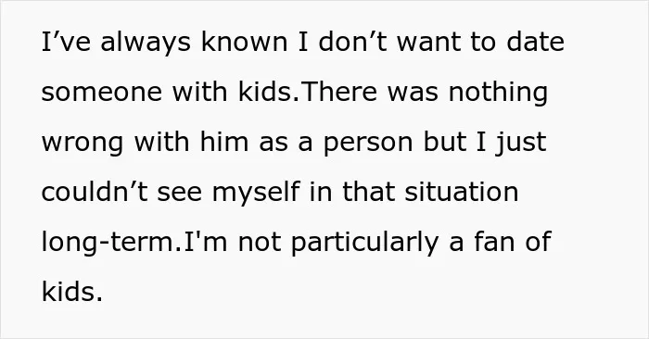Click the word "always" in the text
Image resolution: width=649 pixels, height=339 pixels.
point(146,43)
